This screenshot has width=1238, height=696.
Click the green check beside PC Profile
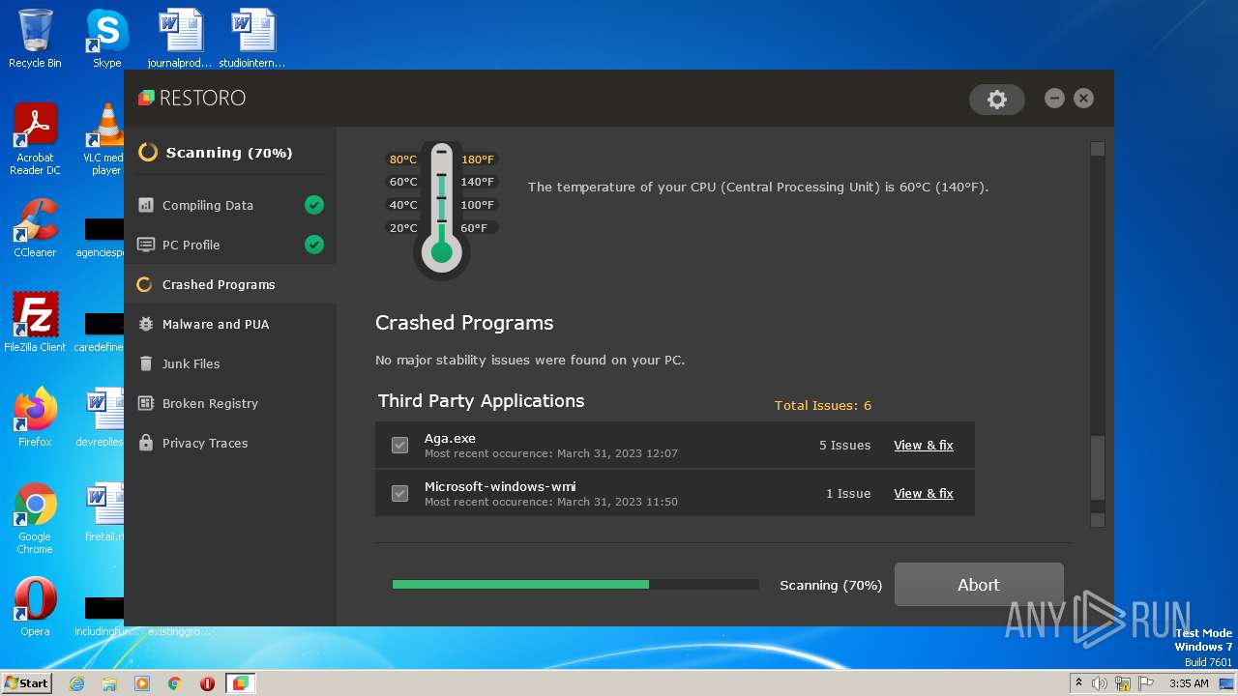pyautogui.click(x=313, y=245)
